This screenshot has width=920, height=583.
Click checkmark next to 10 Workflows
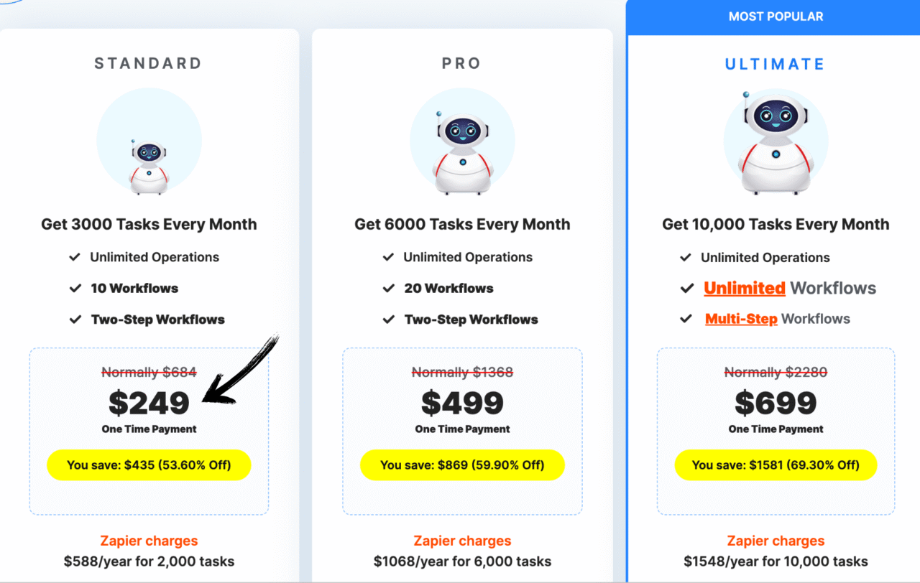pyautogui.click(x=75, y=288)
